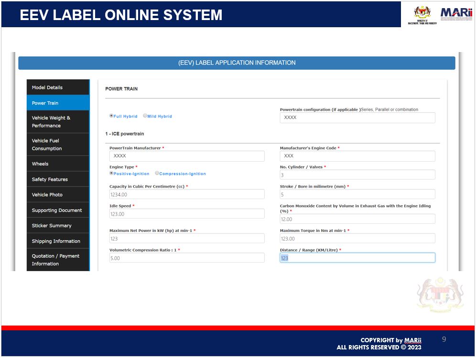Focus the Distance / Range (KM/Litre) field
The height and width of the screenshot is (358, 476).
click(x=357, y=258)
